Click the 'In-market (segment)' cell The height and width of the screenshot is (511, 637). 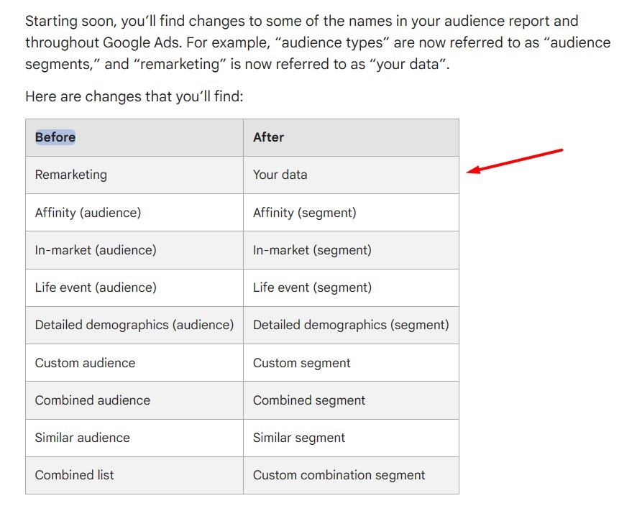click(351, 250)
